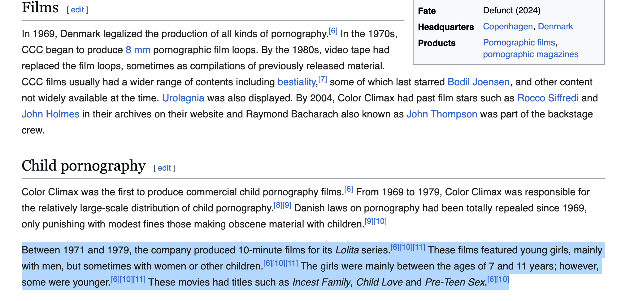
Task: Follow the John Thompson link
Action: [x=442, y=114]
